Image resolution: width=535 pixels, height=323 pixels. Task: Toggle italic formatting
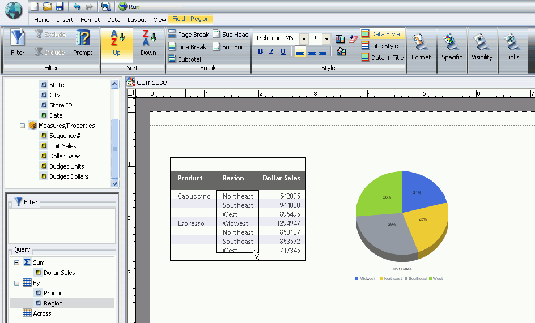tap(271, 51)
